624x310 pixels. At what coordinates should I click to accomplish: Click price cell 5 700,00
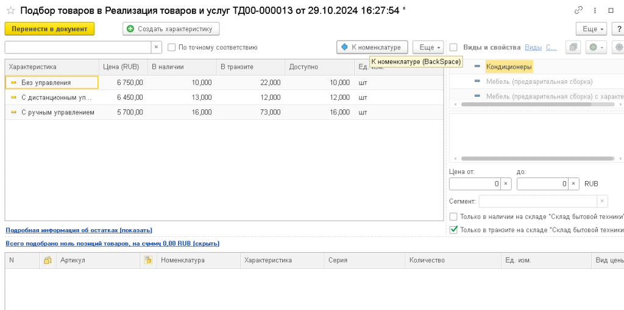click(123, 112)
